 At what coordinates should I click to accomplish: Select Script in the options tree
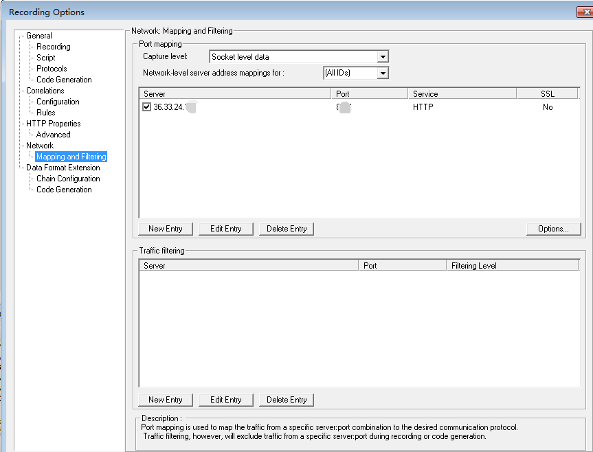[46, 58]
